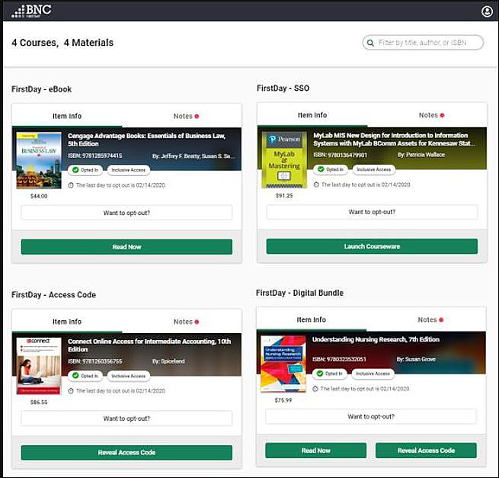This screenshot has height=478, width=499.
Task: Open Item Info tab in Digital Bundle card
Action: 312,319
